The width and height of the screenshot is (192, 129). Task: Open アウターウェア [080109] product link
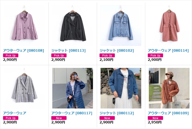click(x=168, y=113)
